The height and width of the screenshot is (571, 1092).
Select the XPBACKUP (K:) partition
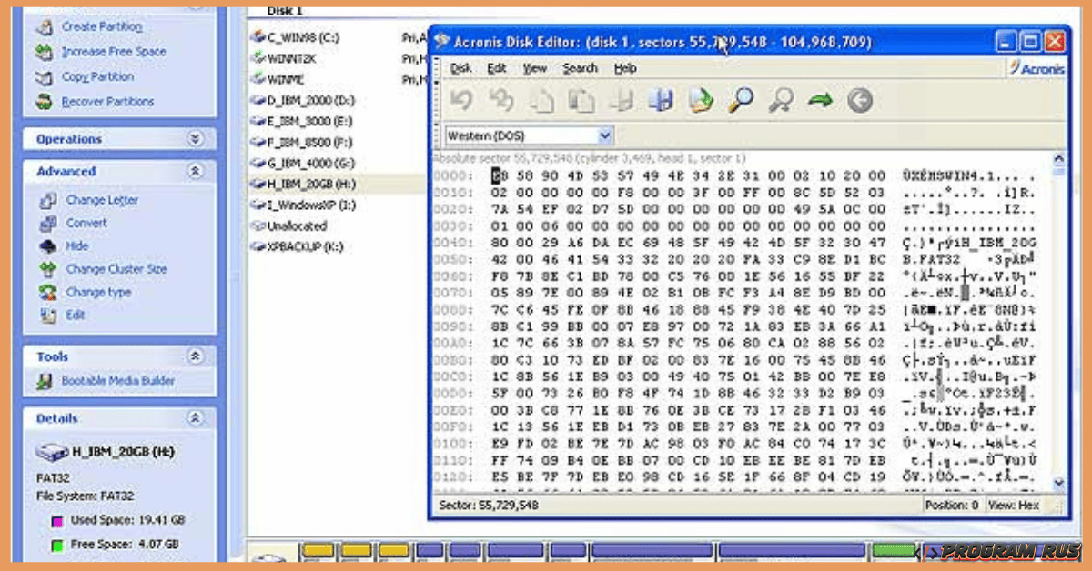coord(298,246)
